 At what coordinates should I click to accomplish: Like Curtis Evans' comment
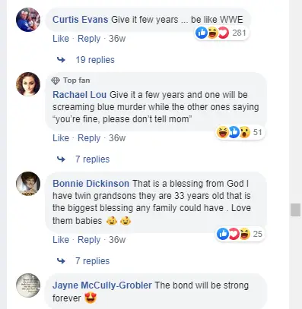61,39
